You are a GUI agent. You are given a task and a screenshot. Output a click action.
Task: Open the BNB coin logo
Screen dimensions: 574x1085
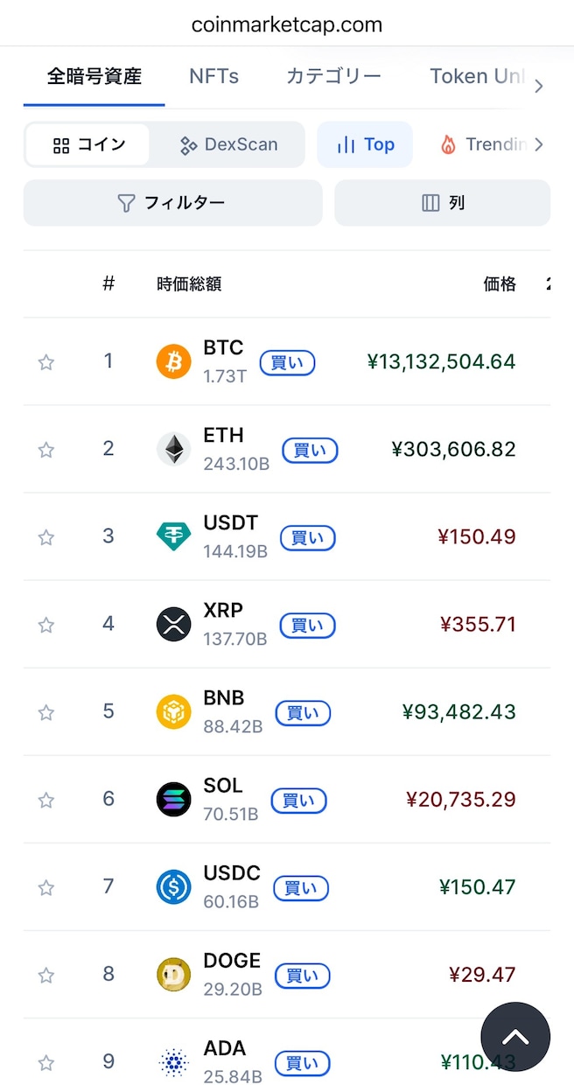click(x=173, y=711)
